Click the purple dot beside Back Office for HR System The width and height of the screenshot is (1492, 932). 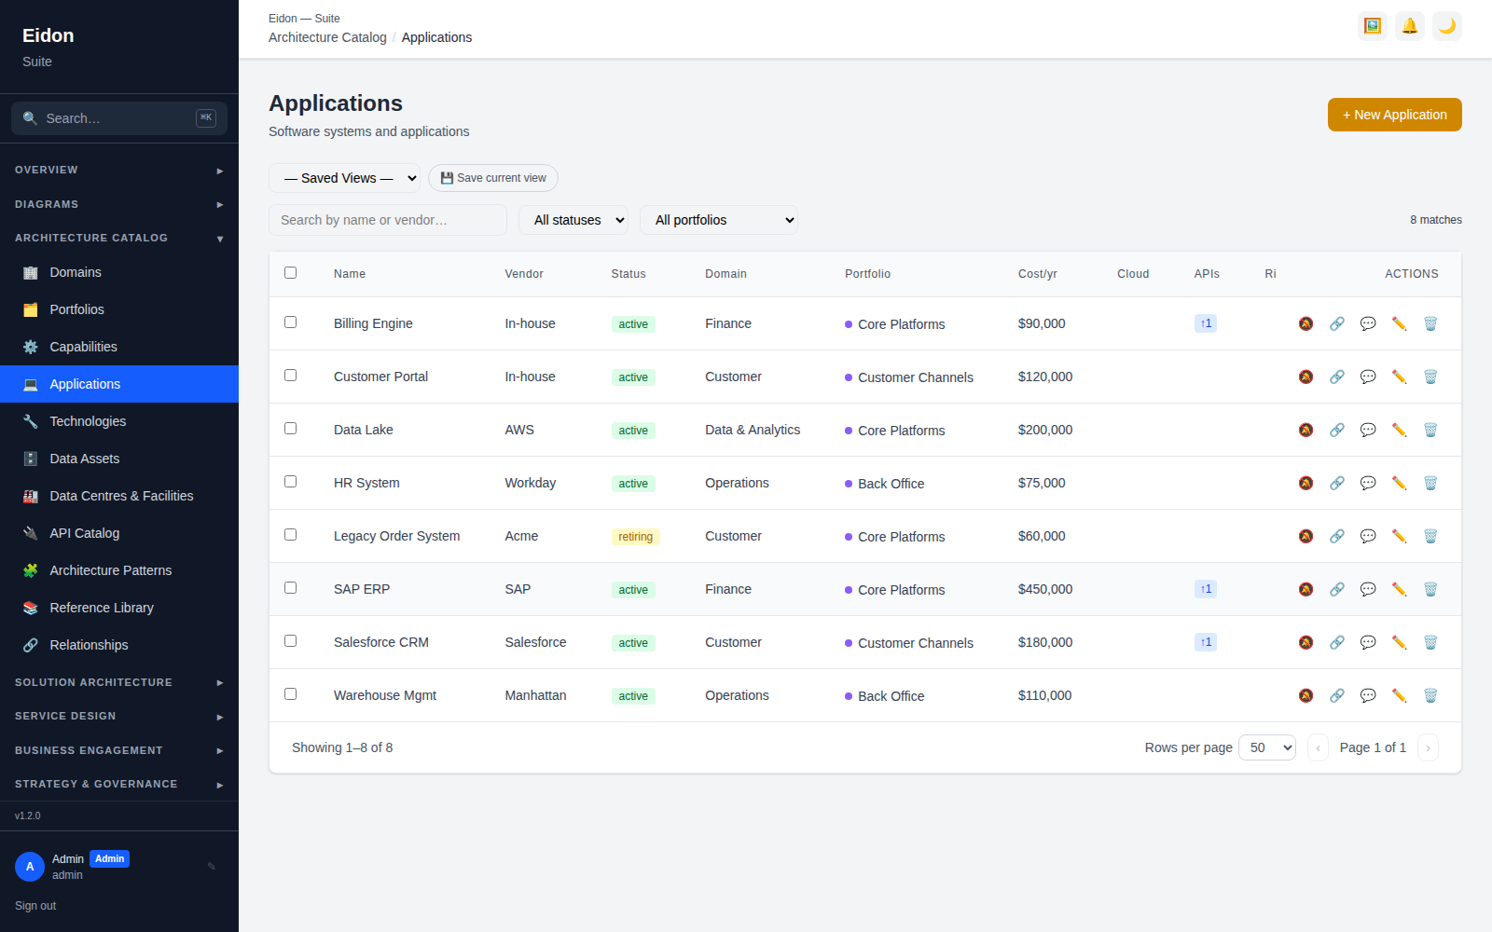point(849,484)
